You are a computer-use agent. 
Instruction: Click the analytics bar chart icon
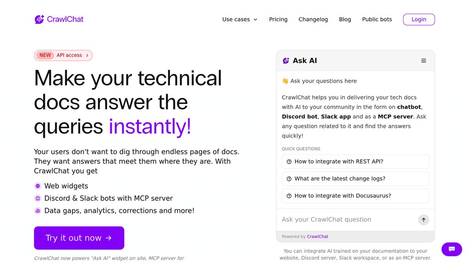[x=38, y=211]
